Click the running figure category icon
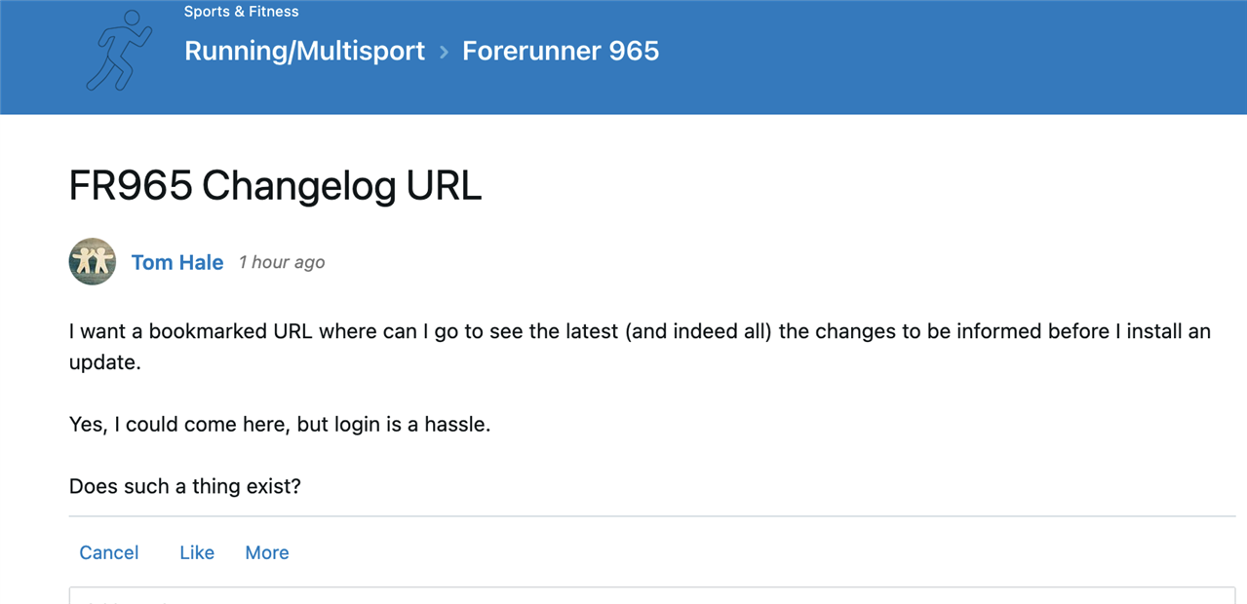1247x604 pixels. 119,51
